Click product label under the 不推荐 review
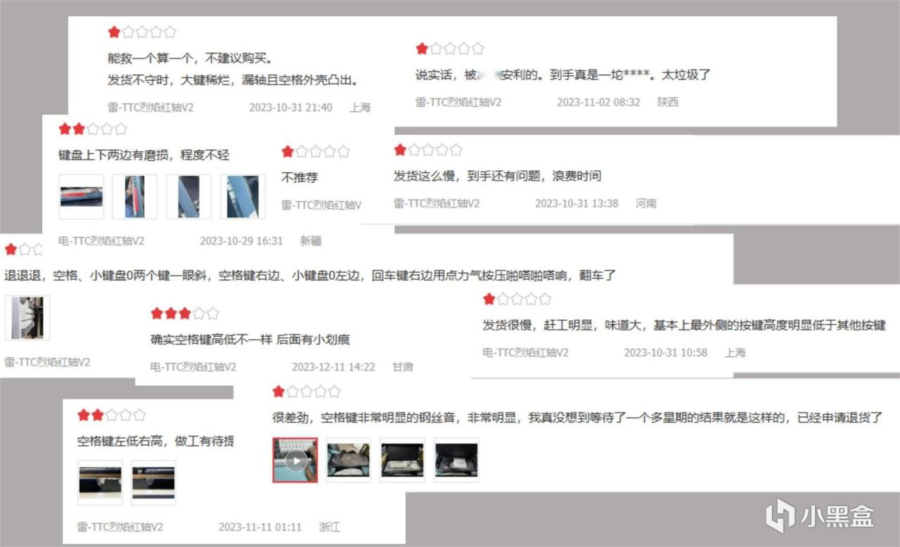The height and width of the screenshot is (547, 900). pos(321,205)
